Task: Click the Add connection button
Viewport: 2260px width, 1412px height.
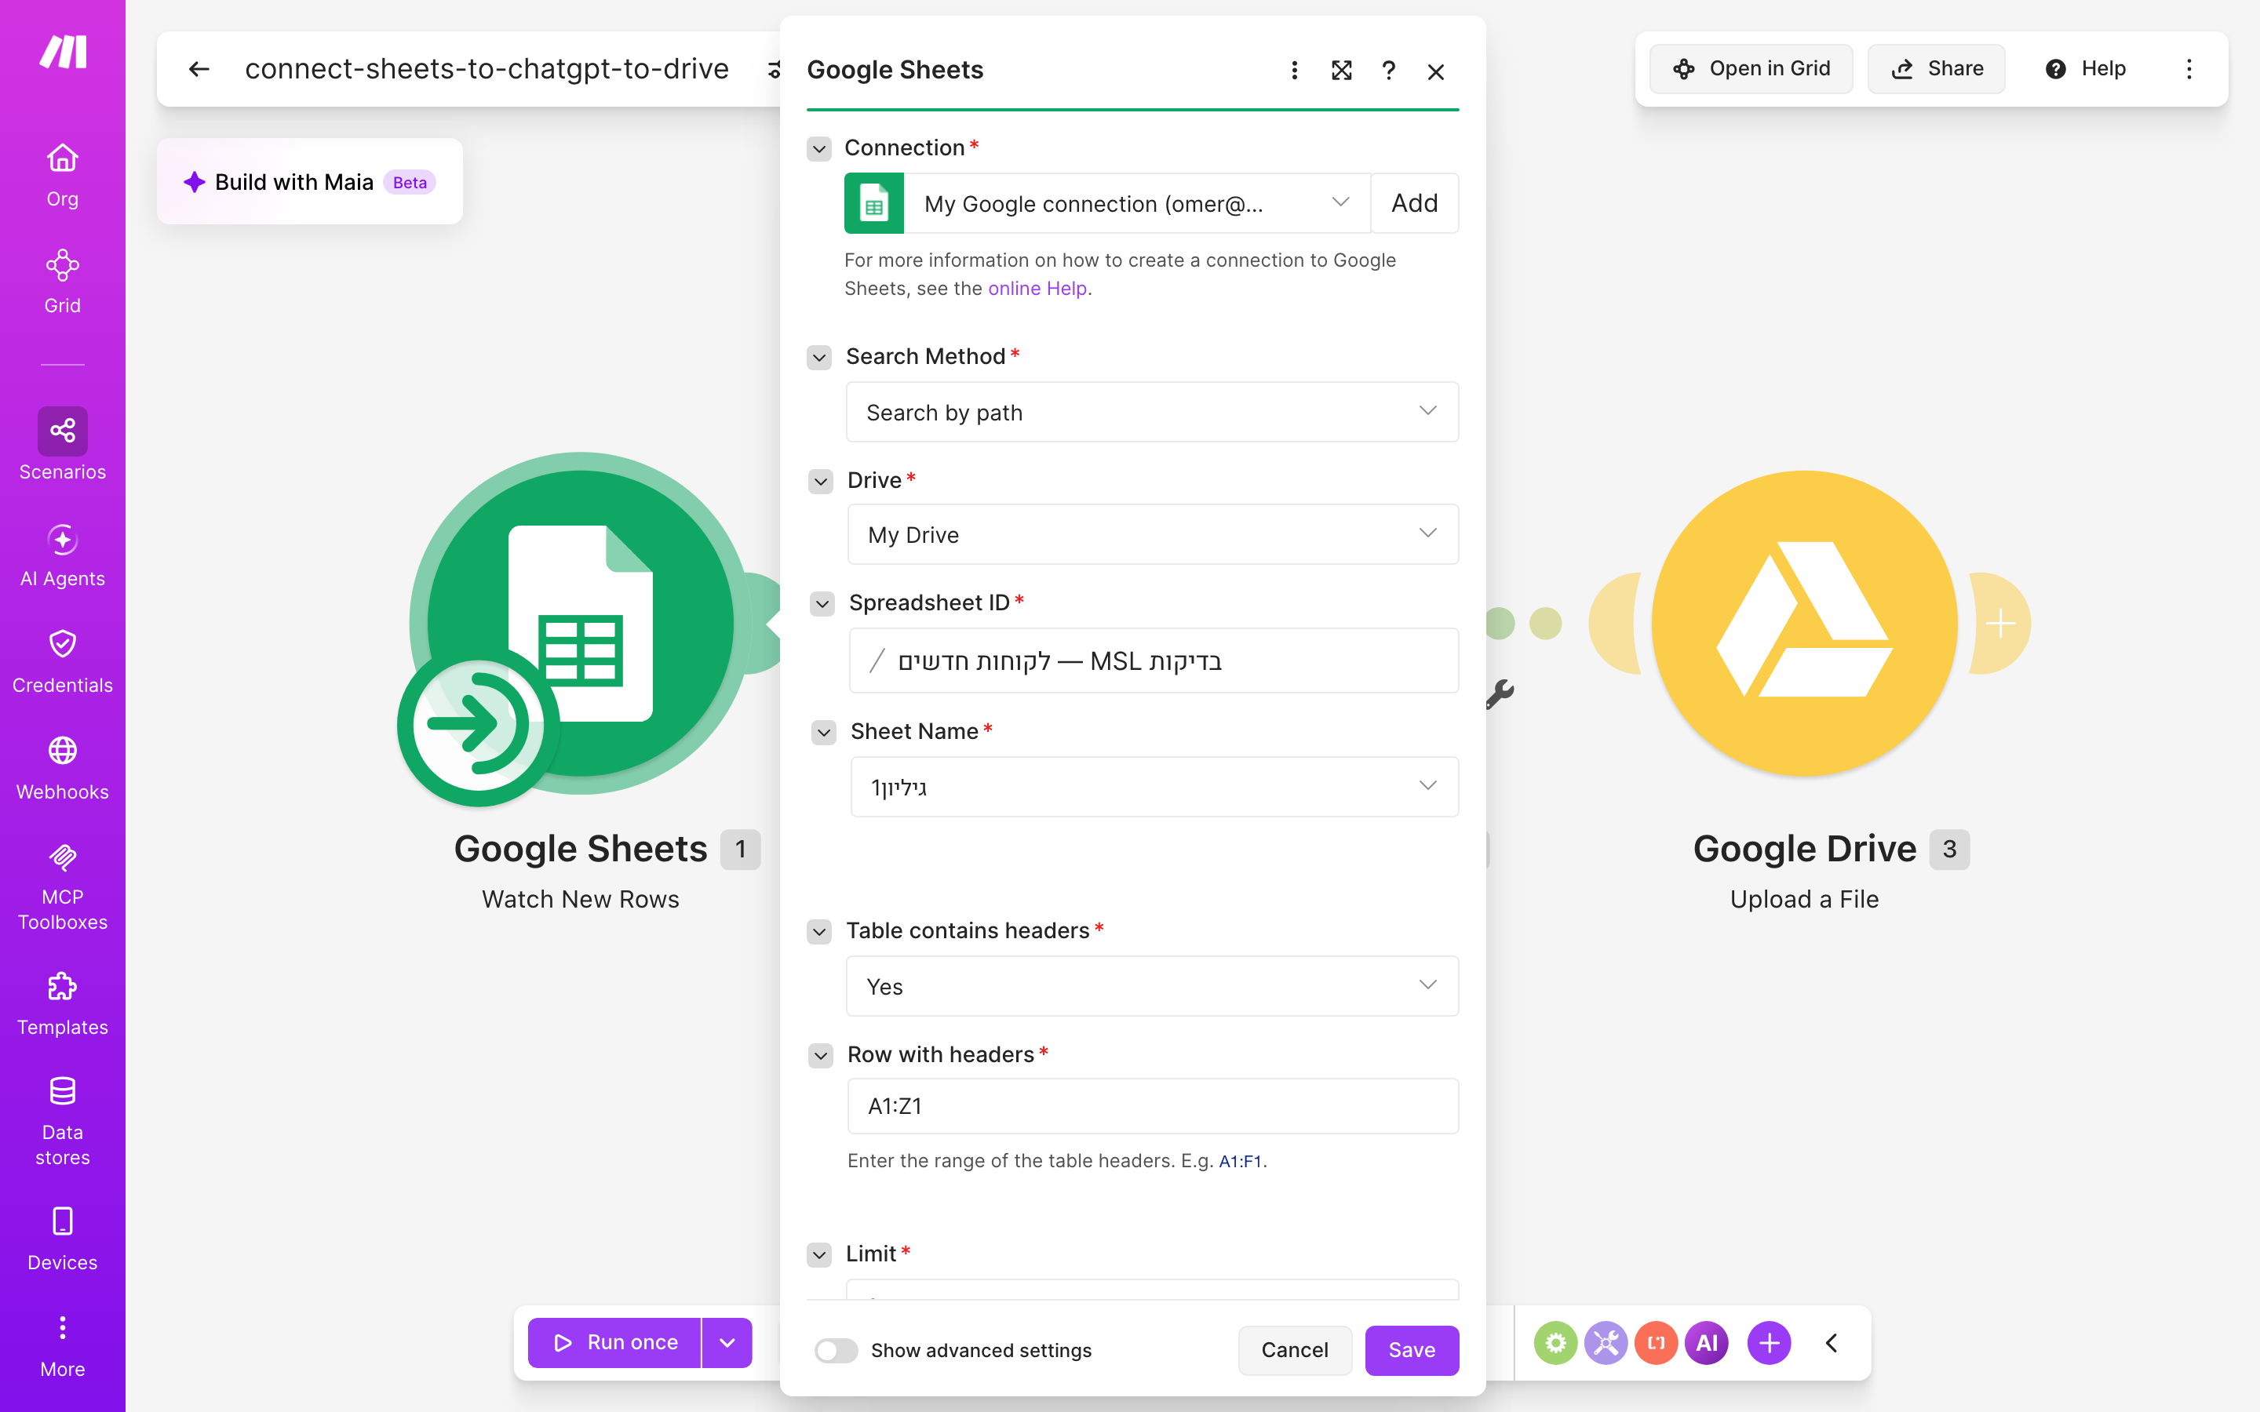Action: tap(1414, 204)
